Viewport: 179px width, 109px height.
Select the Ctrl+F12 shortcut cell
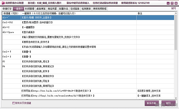pos(11,22)
